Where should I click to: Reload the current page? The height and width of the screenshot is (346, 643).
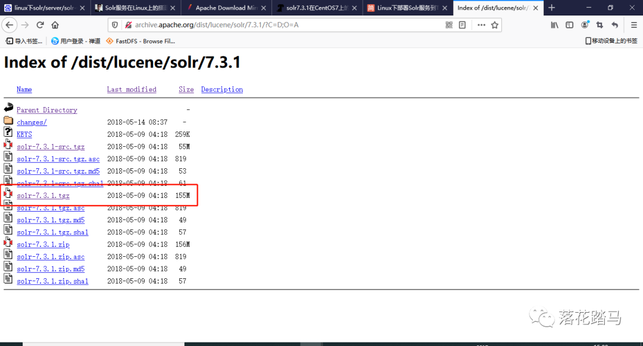coord(40,25)
